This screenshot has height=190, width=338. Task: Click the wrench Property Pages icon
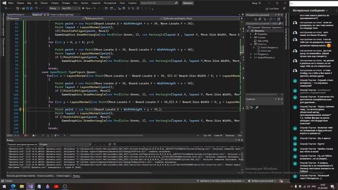click(x=257, y=108)
